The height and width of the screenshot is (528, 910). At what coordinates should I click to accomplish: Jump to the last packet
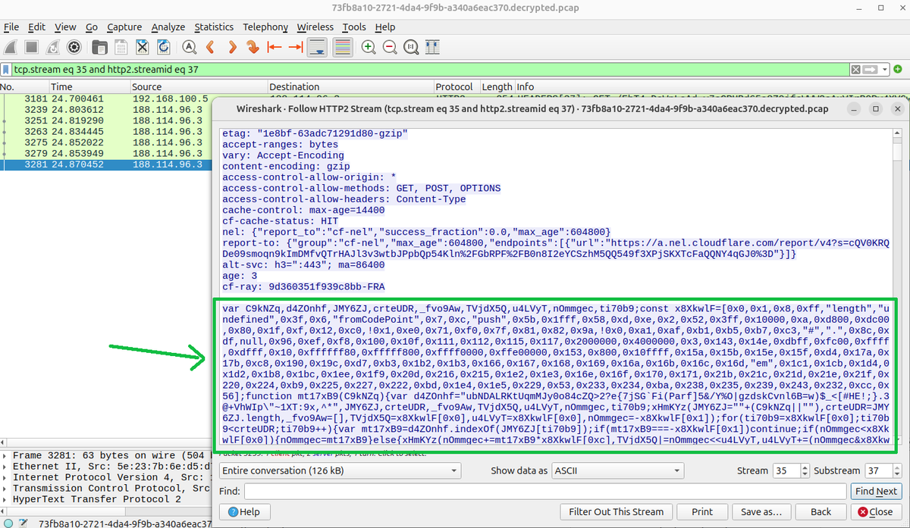(295, 47)
